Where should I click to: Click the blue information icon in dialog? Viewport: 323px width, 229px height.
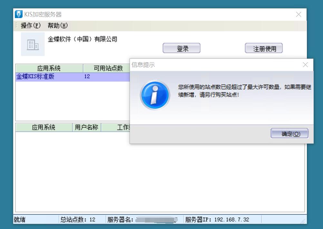tap(155, 95)
